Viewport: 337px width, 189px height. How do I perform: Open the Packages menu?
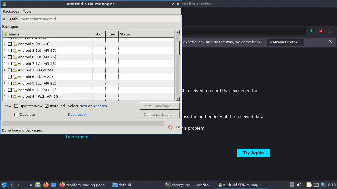point(11,11)
